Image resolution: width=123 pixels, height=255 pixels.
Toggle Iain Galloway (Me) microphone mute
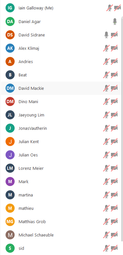tap(110, 8)
